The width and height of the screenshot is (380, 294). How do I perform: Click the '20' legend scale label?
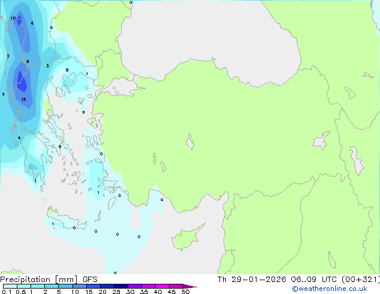[x=102, y=292]
